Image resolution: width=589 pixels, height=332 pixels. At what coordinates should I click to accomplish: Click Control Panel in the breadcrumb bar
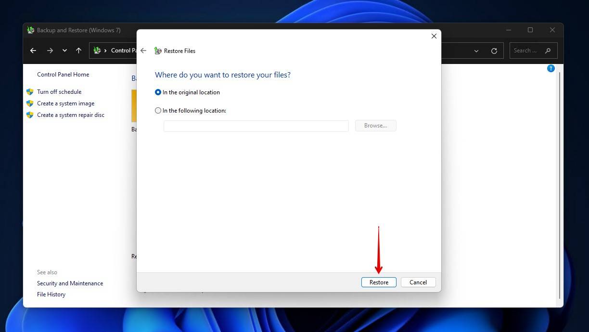point(123,50)
